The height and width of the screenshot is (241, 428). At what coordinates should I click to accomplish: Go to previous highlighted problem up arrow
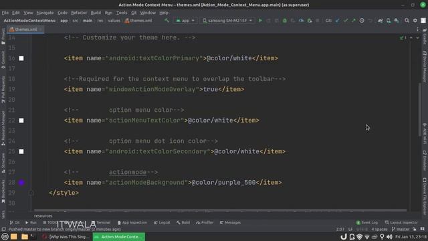[411, 37]
